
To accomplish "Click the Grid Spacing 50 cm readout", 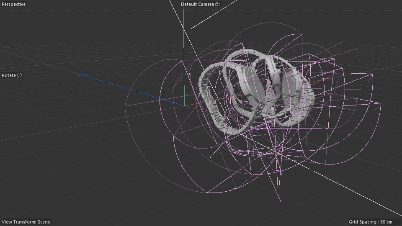I will (371, 222).
